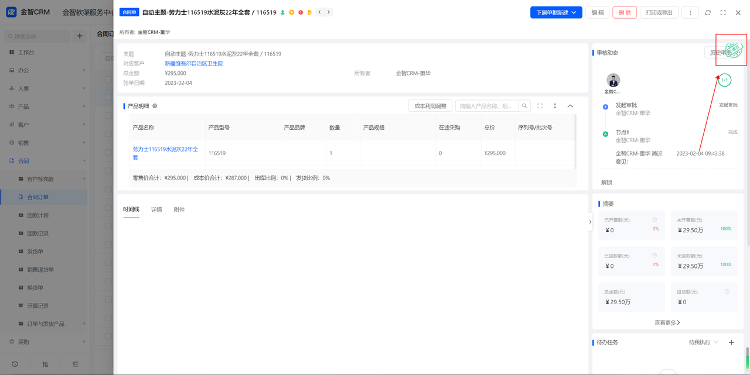Screen dimensions: 750x375
Task: Expand 订单与发货产品 folder in sidebar
Action: coord(44,324)
